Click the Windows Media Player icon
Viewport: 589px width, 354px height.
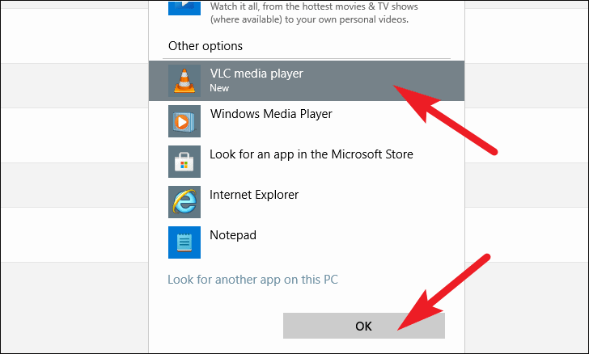pos(184,121)
